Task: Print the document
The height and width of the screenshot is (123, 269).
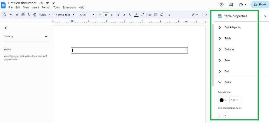Action: click(23, 15)
